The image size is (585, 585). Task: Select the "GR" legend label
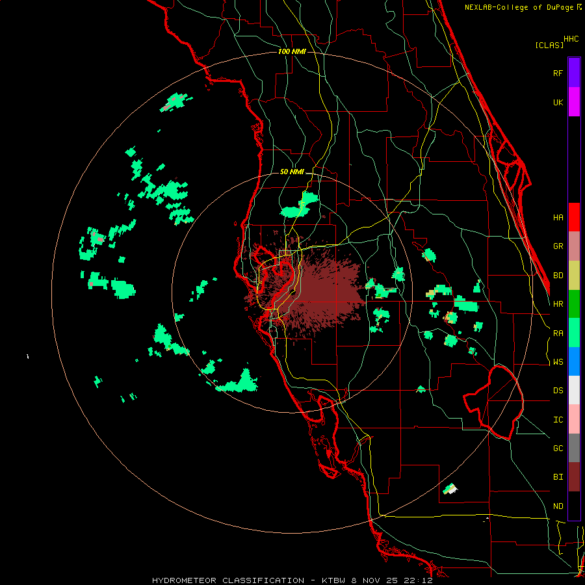(558, 246)
